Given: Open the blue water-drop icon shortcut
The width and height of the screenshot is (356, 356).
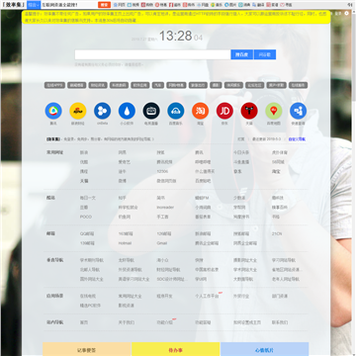Looking at the screenshot, I should [x=127, y=111].
